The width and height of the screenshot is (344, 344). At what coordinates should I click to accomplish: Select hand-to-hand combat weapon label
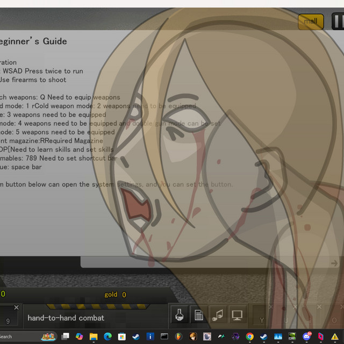tap(66, 318)
